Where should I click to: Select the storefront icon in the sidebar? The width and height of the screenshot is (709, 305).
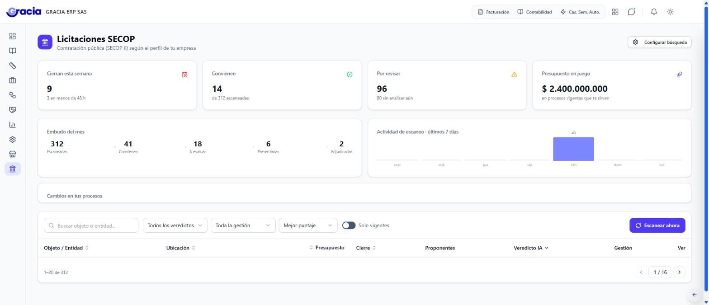click(13, 154)
